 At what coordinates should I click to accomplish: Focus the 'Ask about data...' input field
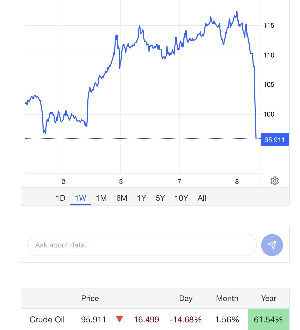pyautogui.click(x=142, y=245)
